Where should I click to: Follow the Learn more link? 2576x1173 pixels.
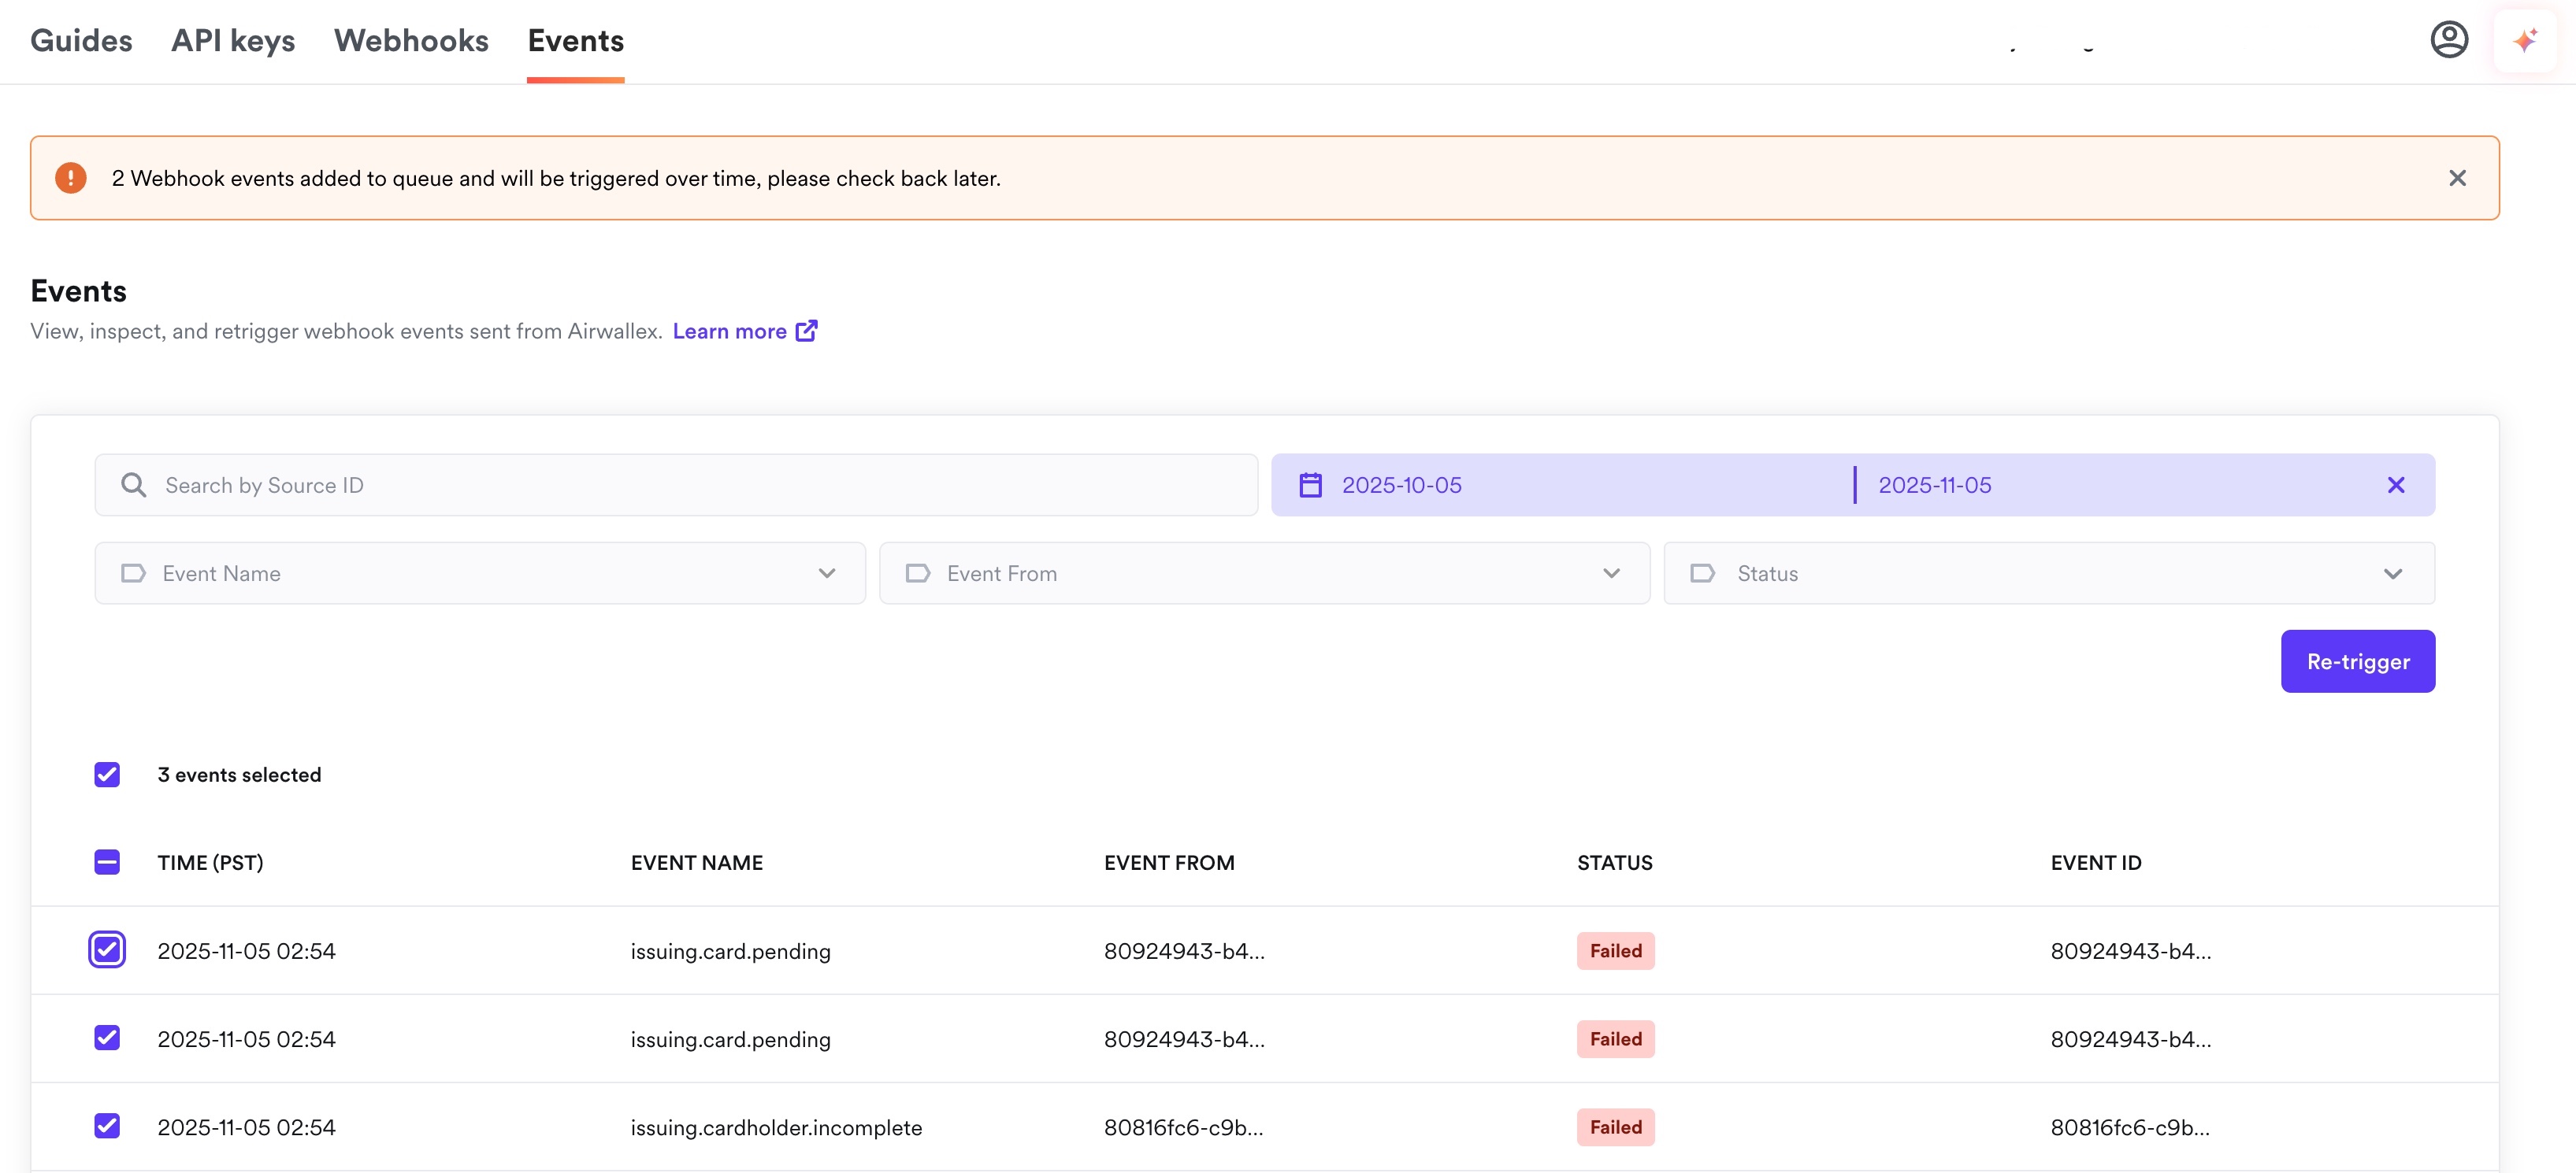click(729, 331)
